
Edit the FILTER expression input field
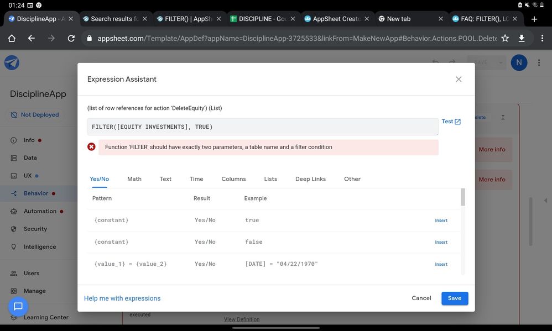[x=263, y=127]
